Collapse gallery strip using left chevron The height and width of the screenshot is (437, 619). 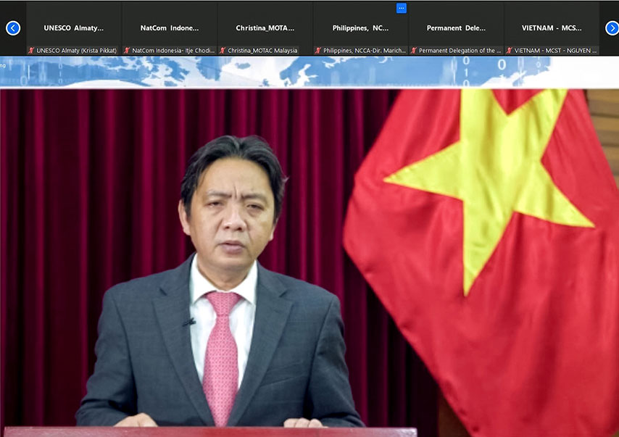tap(12, 28)
